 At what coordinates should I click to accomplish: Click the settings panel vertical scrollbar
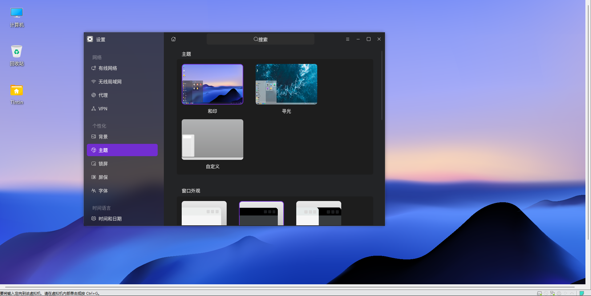click(x=382, y=86)
